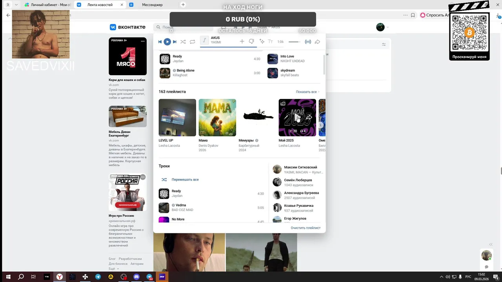Toggle broadcast audio to status icon

point(308,42)
